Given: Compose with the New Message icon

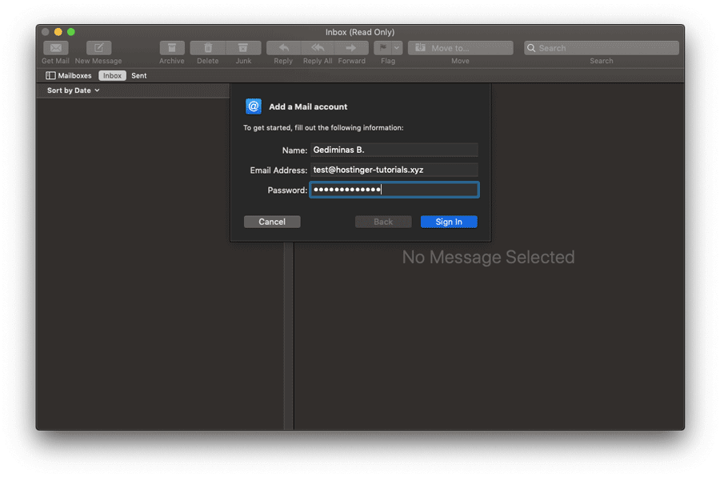Looking at the screenshot, I should click(98, 48).
